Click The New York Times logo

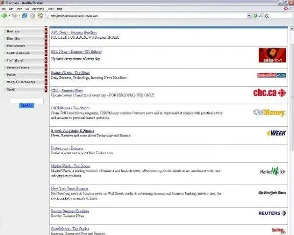[272, 192]
